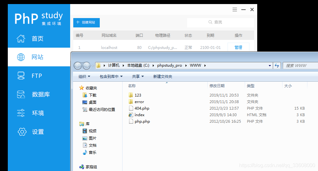This screenshot has height=171, width=318.
Task: Go to the 数据库 database section
Action: coord(39,94)
